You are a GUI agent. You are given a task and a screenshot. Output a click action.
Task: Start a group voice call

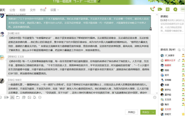tap(152, 9)
